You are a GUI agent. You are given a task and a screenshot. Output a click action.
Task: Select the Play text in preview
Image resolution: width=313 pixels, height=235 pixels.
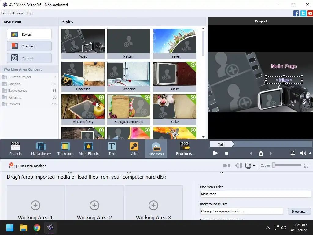click(284, 80)
